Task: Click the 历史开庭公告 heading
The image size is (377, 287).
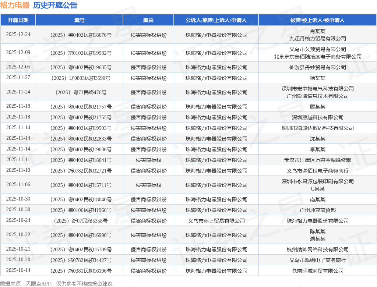Action: (55, 5)
